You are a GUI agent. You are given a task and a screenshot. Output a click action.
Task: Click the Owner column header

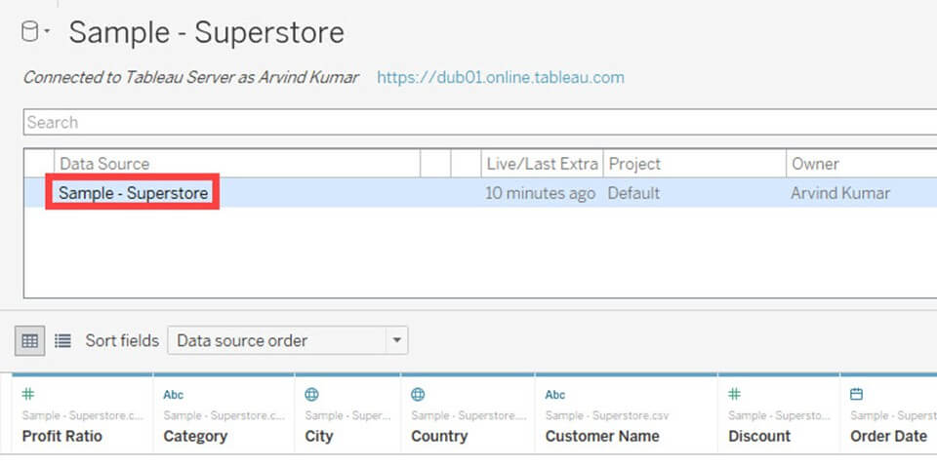tap(815, 164)
